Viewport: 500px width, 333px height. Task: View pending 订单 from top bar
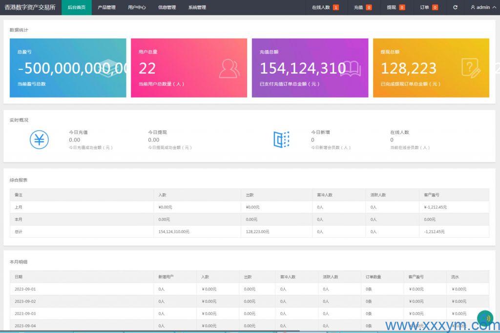coord(429,7)
